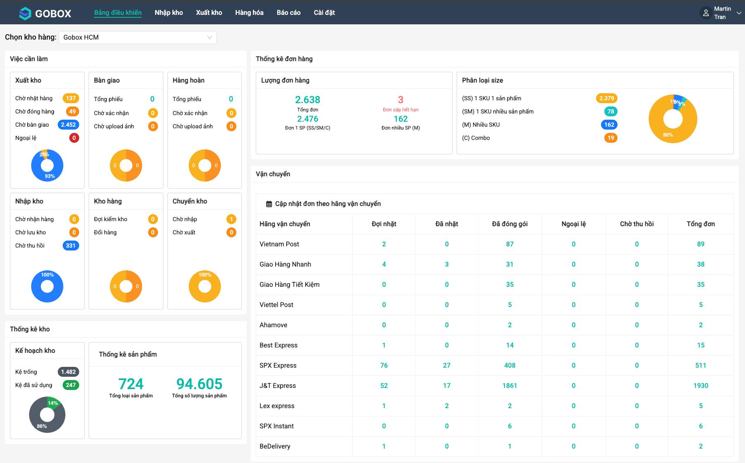Viewport: 745px width, 463px height.
Task: Open the Cài đặt settings menu
Action: click(x=324, y=13)
